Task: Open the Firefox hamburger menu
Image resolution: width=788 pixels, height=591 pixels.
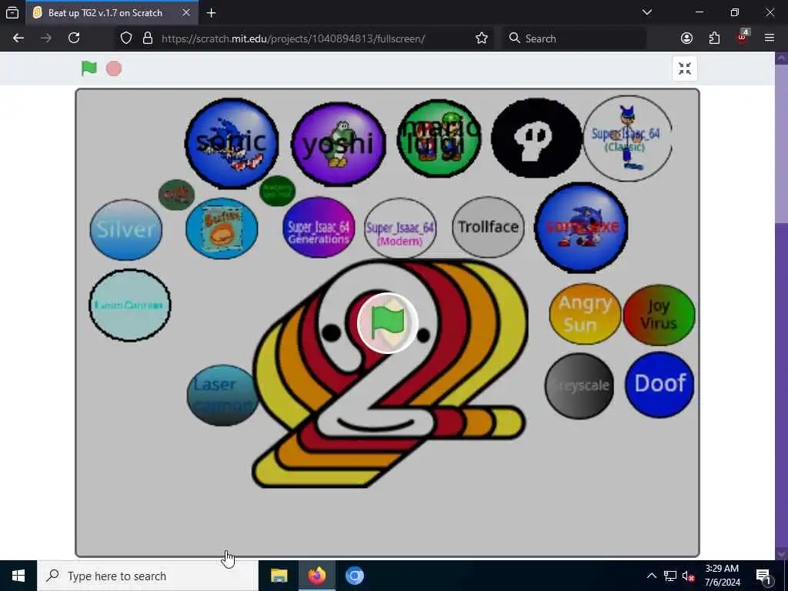Action: click(770, 38)
